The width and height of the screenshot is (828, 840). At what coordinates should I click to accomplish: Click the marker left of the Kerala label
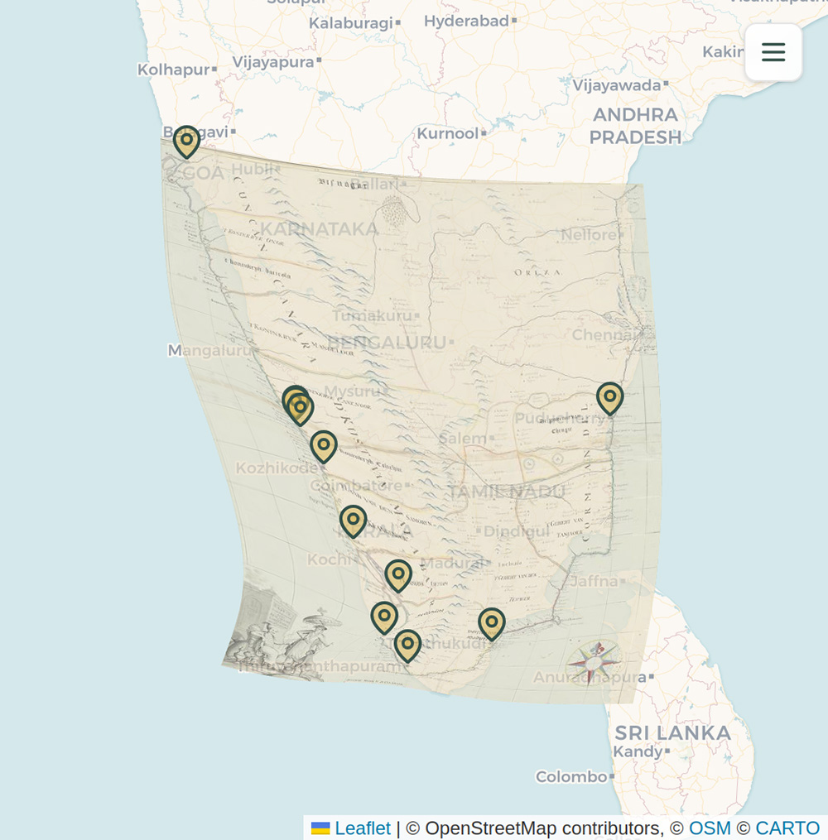354,521
